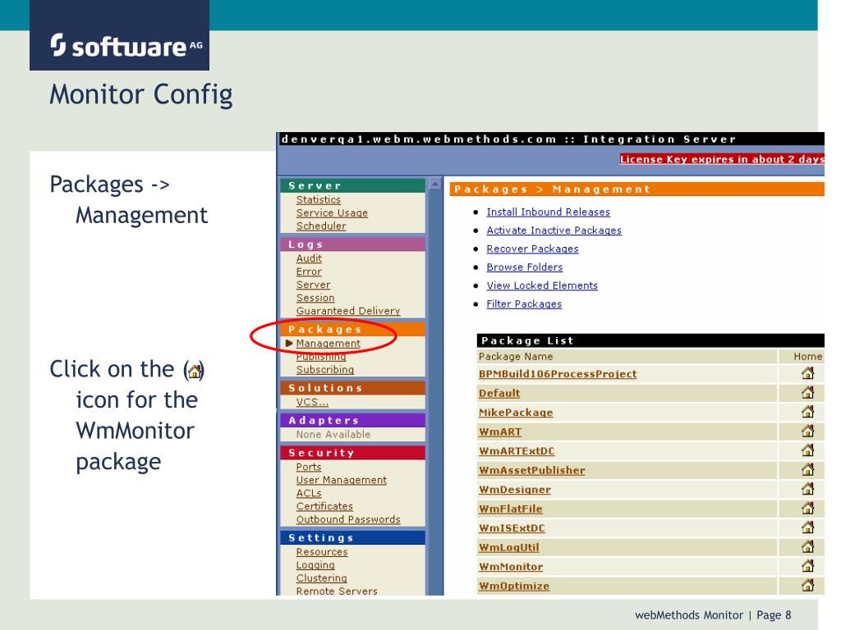Click the Packages section header
The height and width of the screenshot is (630, 841).
coord(353,329)
